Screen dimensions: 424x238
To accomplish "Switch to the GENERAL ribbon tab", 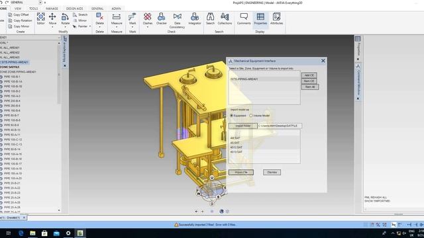I will pyautogui.click(x=97, y=9).
